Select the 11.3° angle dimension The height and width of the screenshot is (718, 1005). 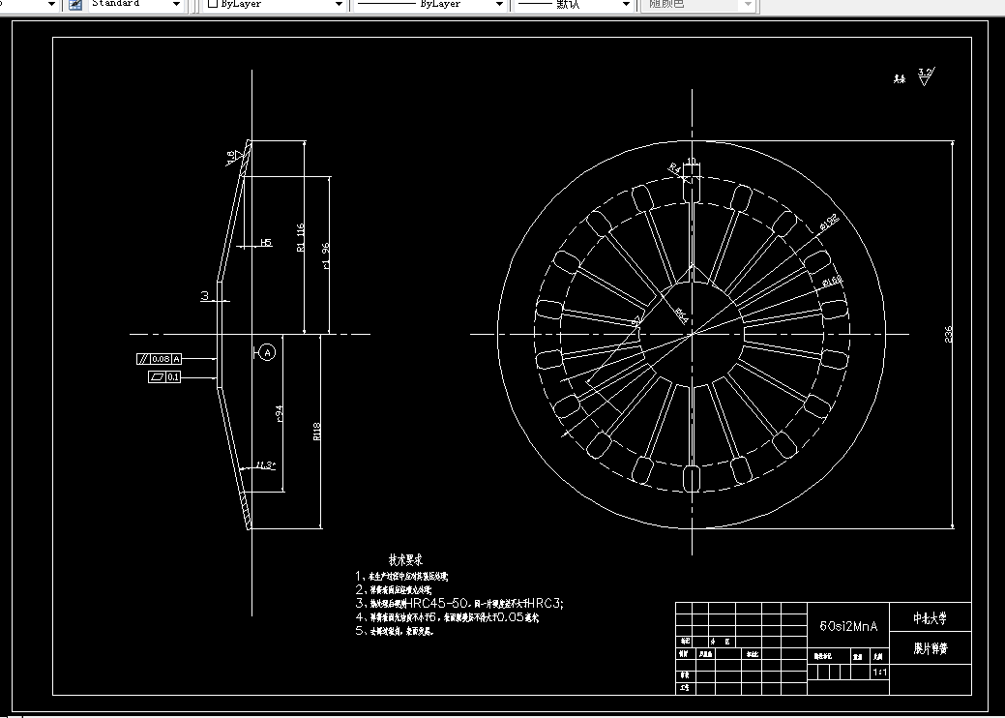(266, 464)
